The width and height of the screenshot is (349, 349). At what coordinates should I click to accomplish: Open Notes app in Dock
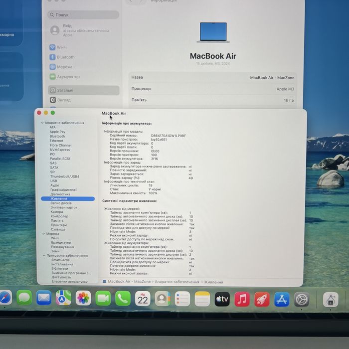[202, 299]
